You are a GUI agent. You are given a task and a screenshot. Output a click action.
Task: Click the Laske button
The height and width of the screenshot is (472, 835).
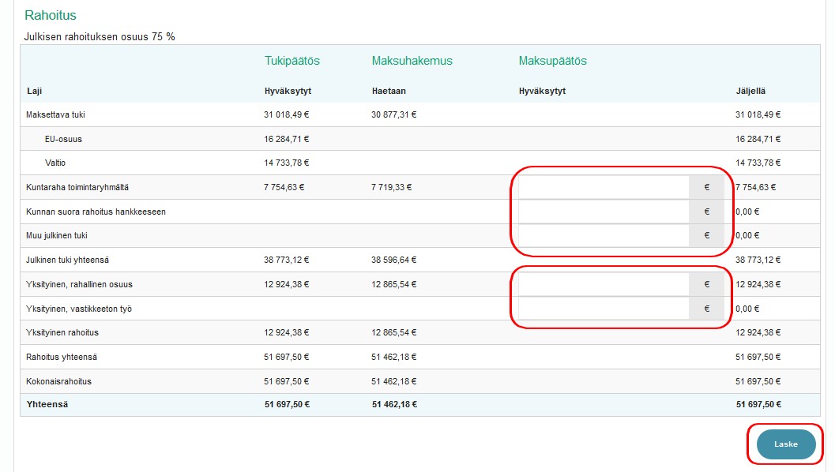pyautogui.click(x=786, y=444)
